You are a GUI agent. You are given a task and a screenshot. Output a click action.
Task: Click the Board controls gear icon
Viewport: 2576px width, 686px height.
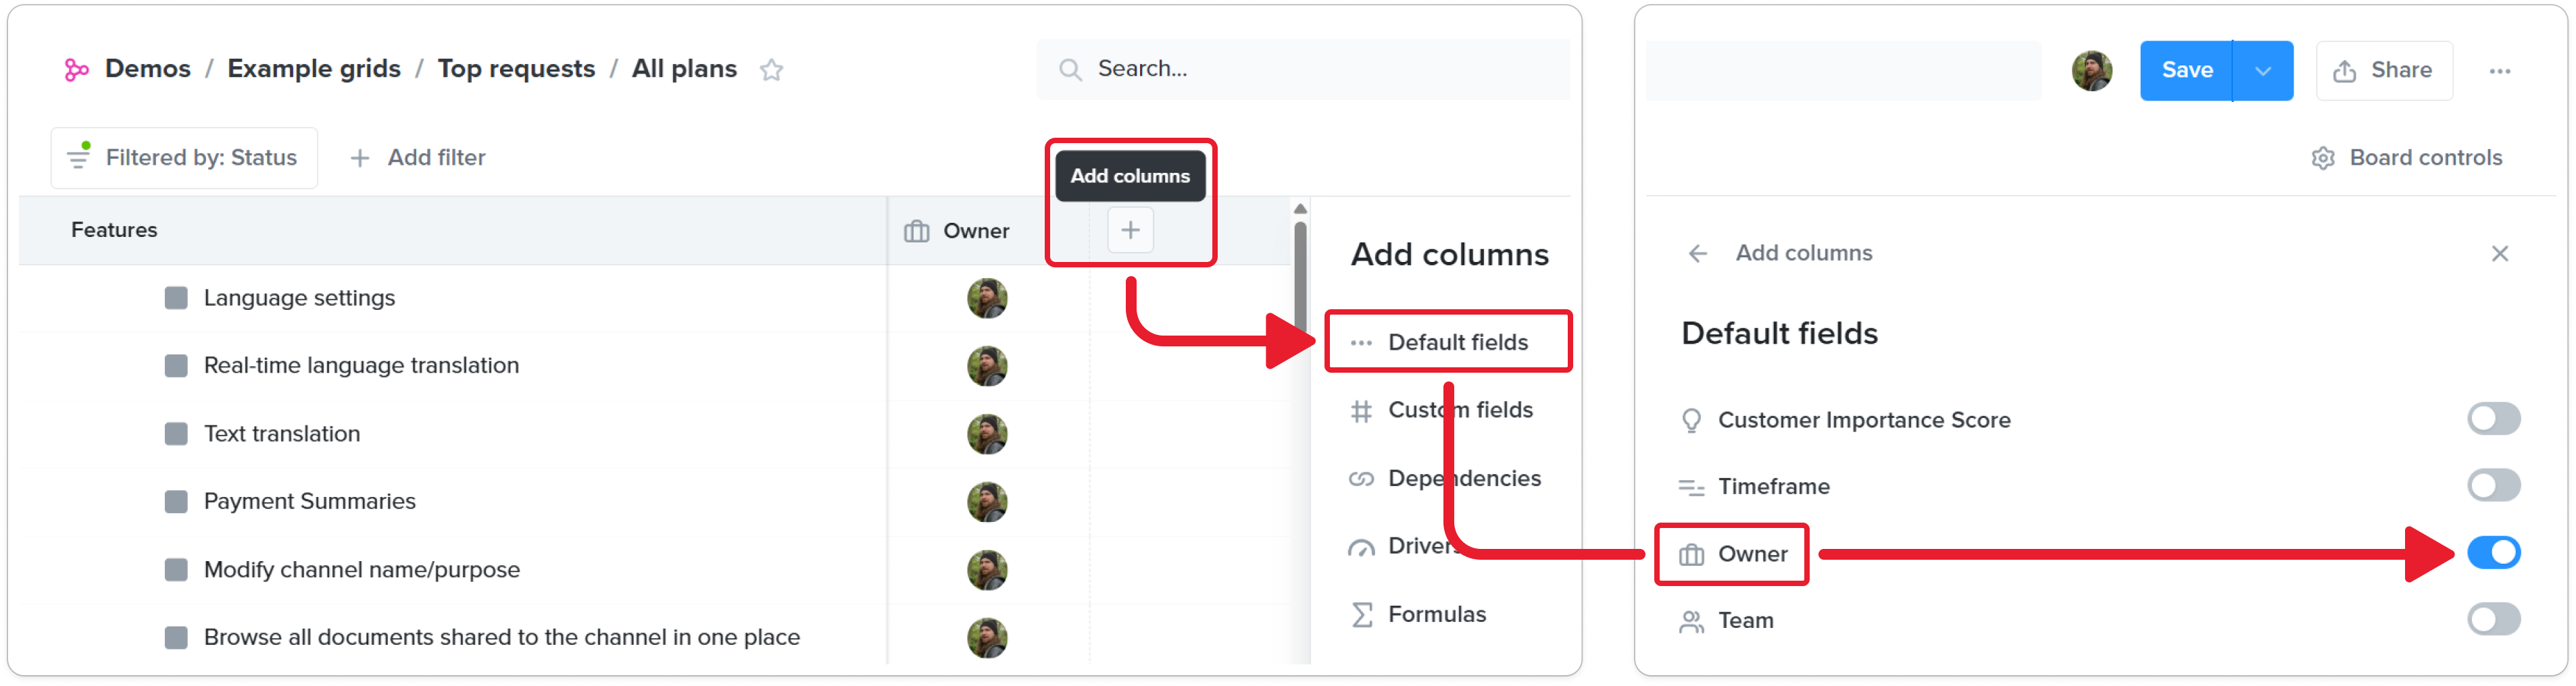point(2322,158)
